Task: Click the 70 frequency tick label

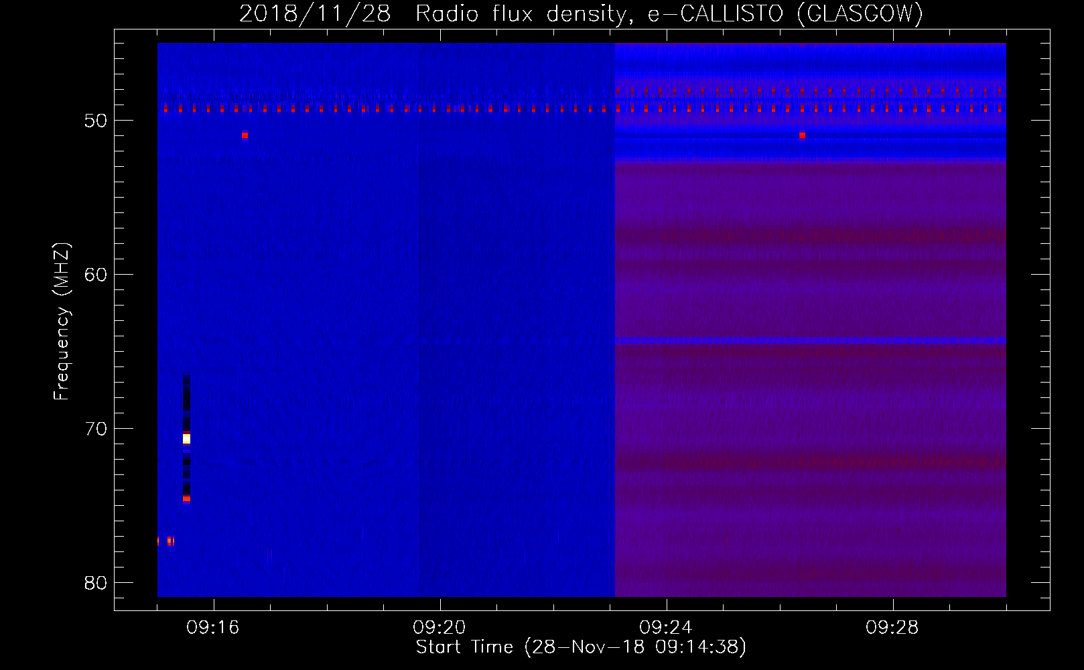Action: [x=96, y=429]
